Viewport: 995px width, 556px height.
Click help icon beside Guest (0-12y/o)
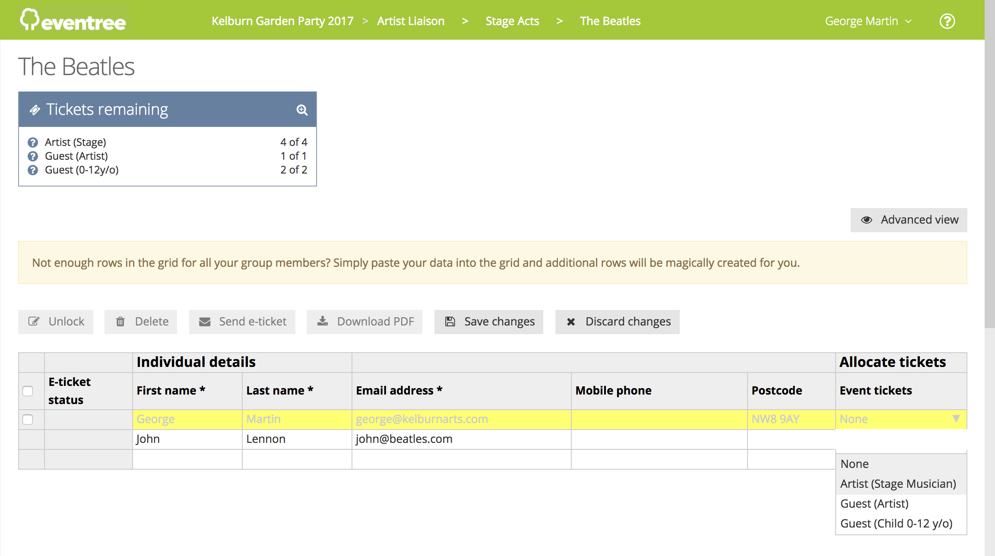(x=33, y=170)
